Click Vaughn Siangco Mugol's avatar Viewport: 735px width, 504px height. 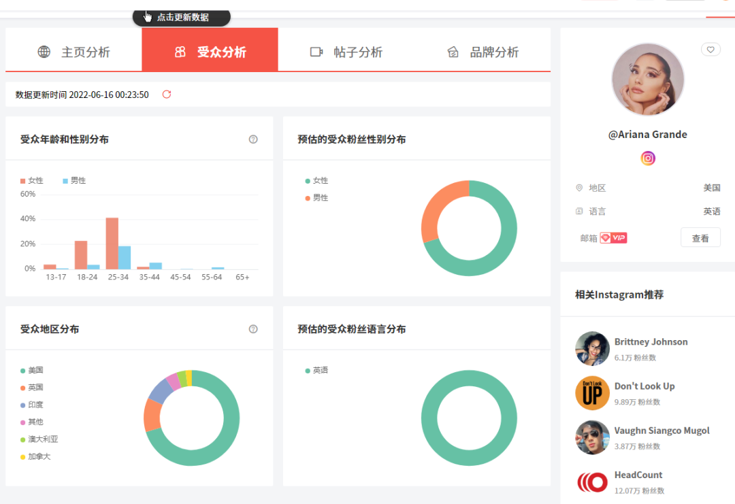pos(593,437)
